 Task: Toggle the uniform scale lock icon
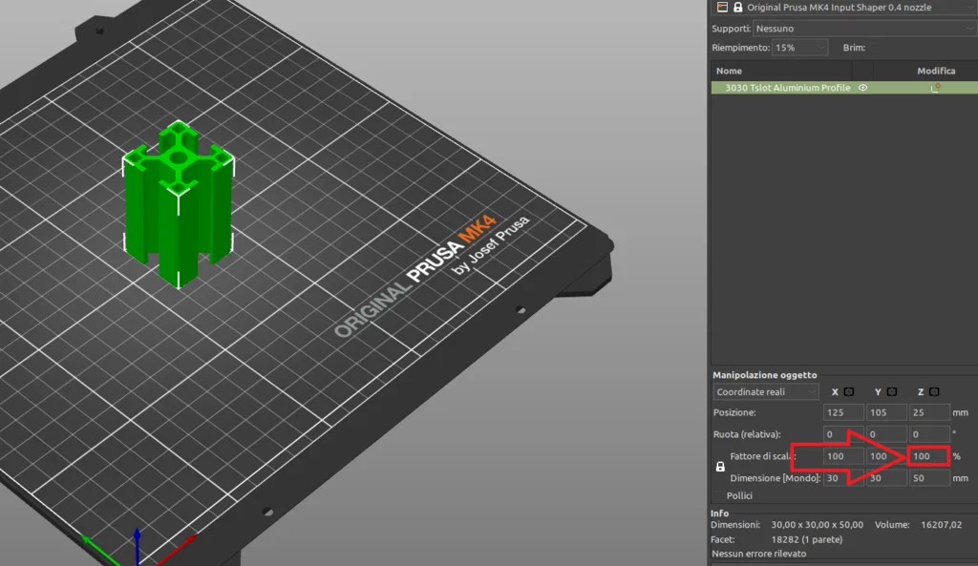[720, 467]
